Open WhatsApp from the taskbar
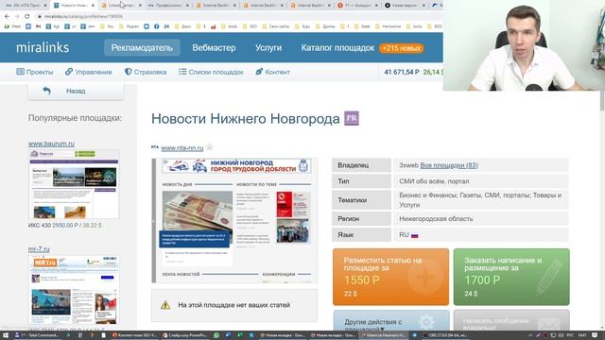This screenshot has height=340, width=605. [216, 335]
